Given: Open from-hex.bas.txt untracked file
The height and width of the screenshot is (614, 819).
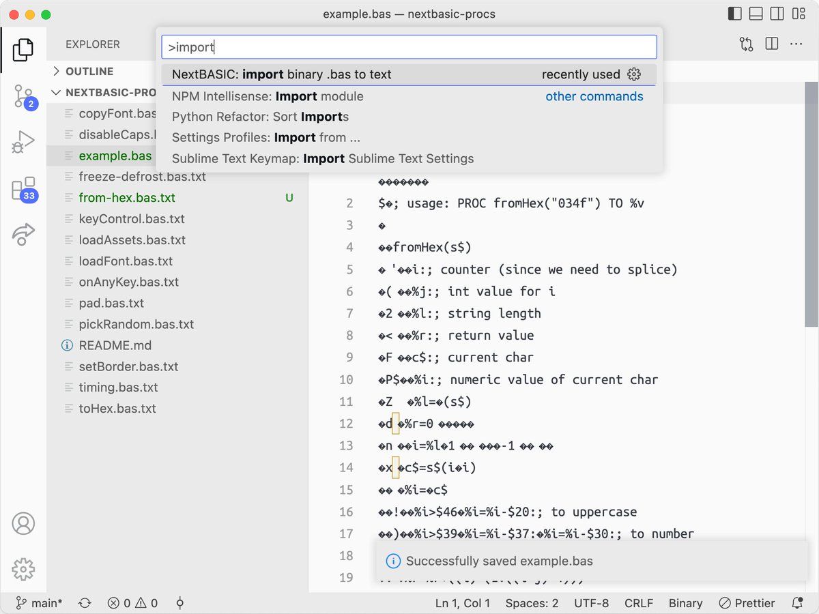Looking at the screenshot, I should [127, 198].
